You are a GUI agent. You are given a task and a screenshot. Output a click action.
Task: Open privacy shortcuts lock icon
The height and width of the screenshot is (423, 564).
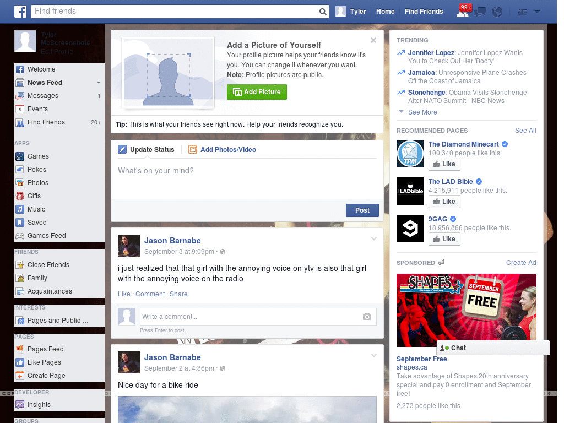click(522, 12)
